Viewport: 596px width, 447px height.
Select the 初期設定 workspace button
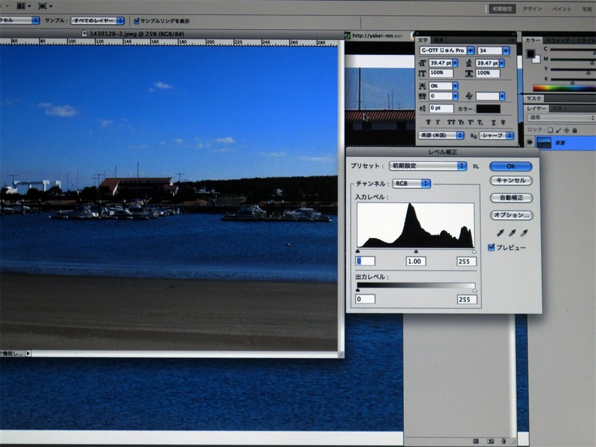pyautogui.click(x=502, y=9)
